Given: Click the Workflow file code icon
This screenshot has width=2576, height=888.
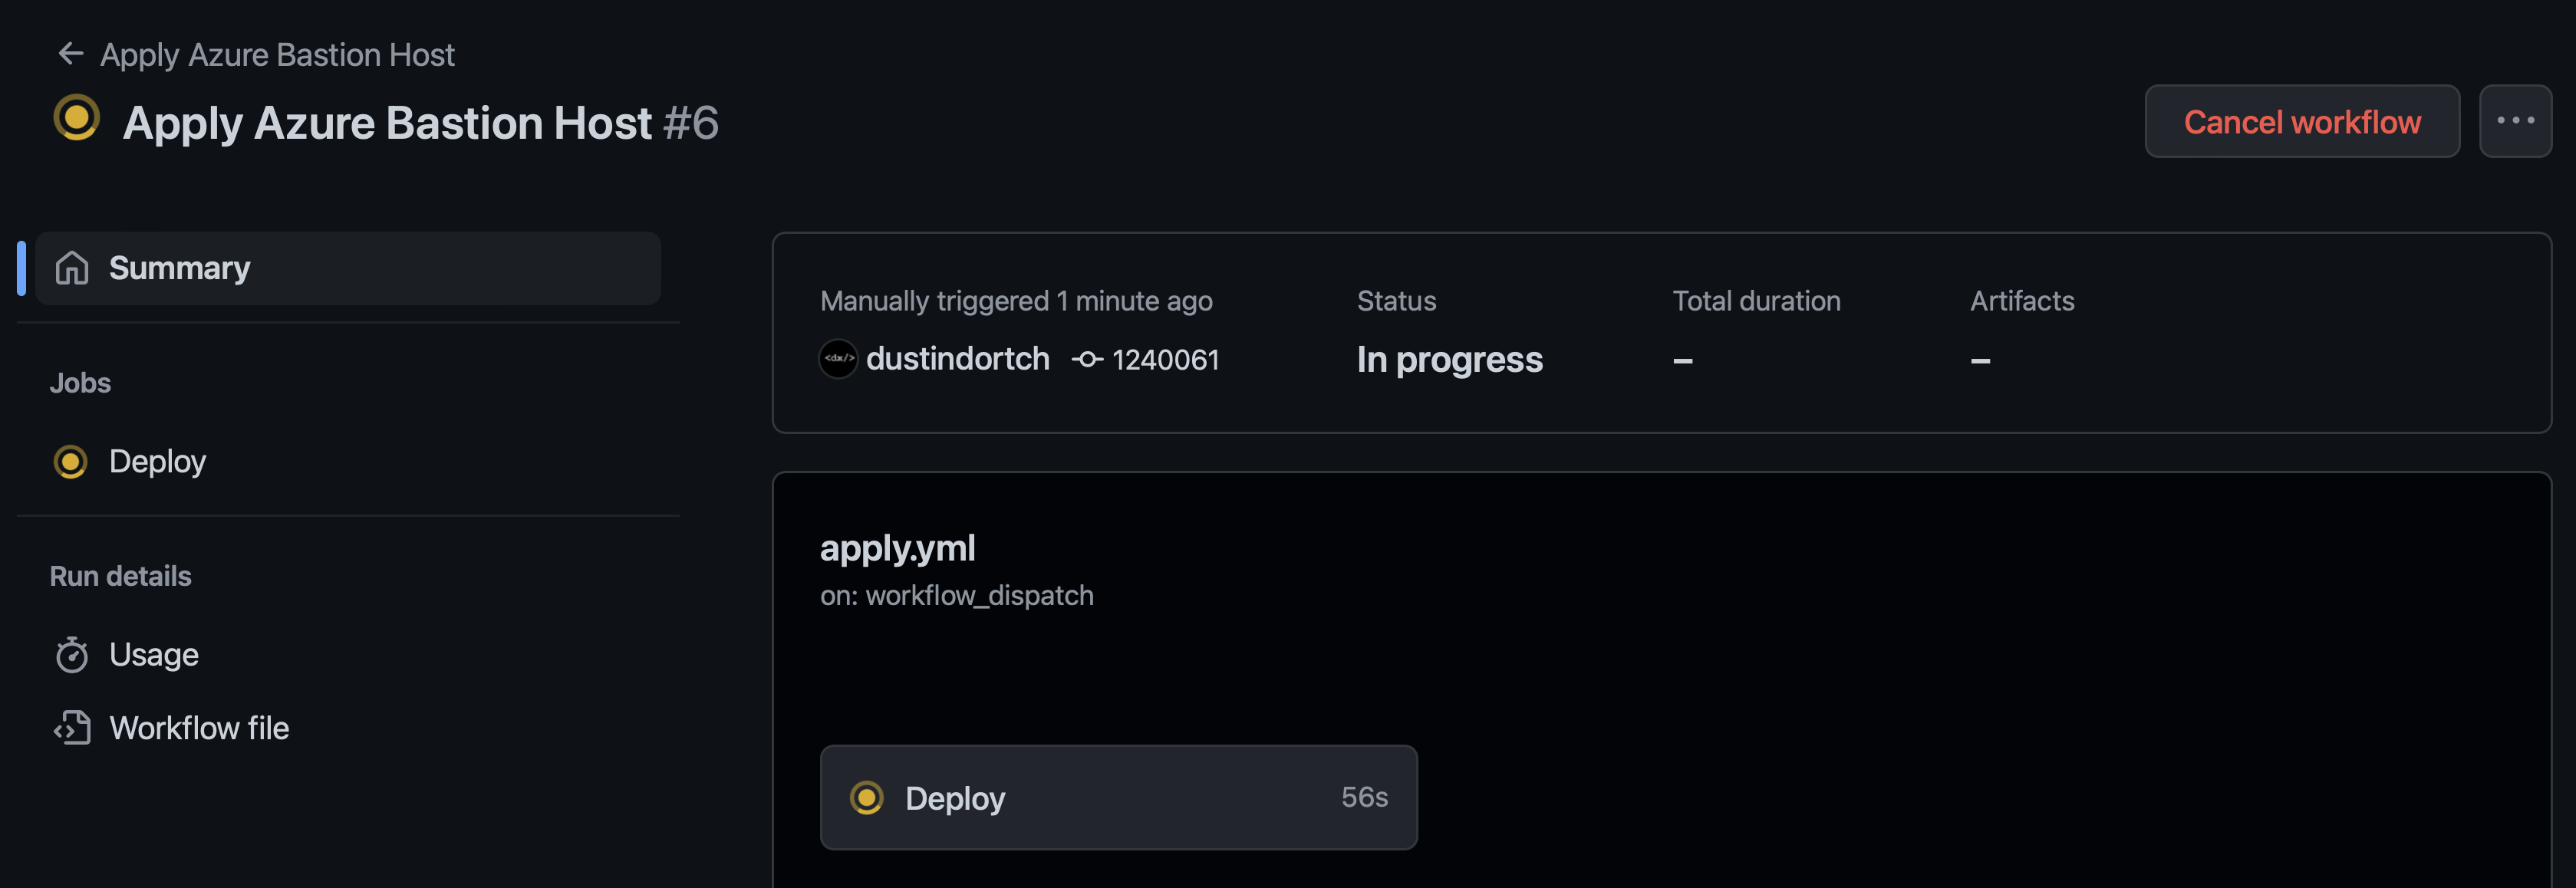Looking at the screenshot, I should (72, 728).
